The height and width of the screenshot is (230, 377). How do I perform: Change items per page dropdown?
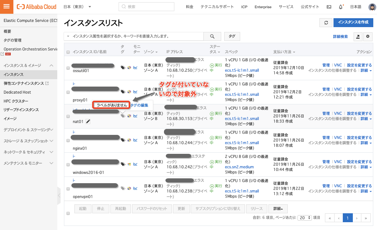click(x=305, y=218)
